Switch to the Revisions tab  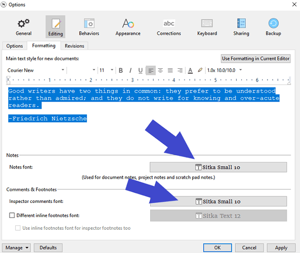[74, 46]
